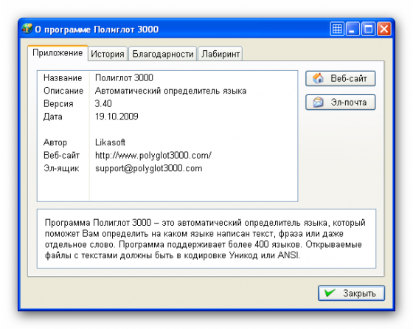Screen dimensions: 413x329
Task: Minimize the О программе window
Action: tap(353, 29)
